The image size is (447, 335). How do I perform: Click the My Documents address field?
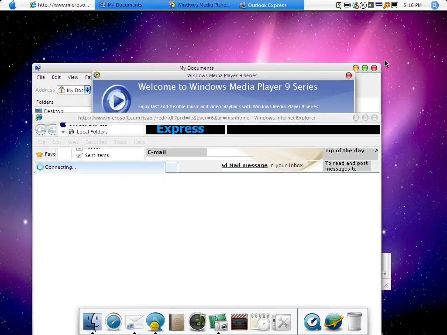[x=73, y=90]
